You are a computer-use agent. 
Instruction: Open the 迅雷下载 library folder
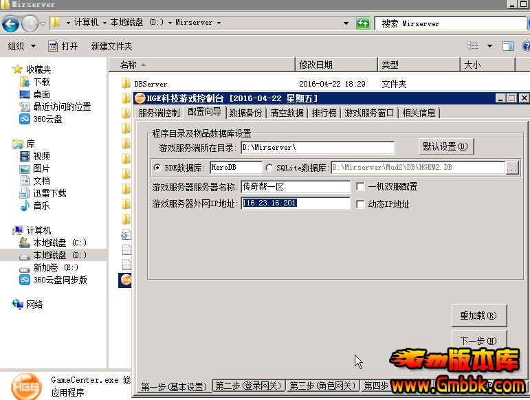49,193
